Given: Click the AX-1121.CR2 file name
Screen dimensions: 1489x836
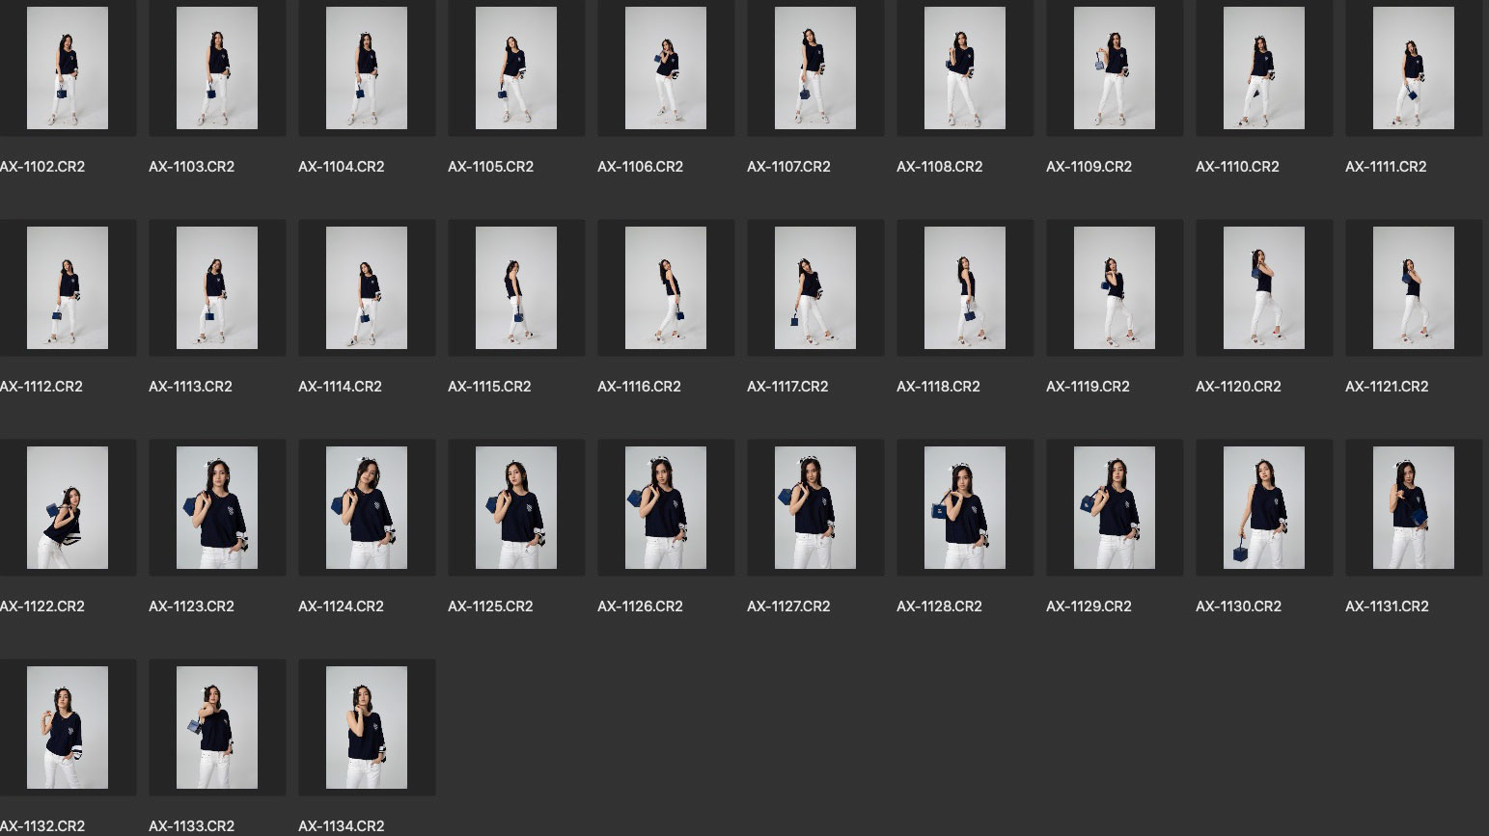Looking at the screenshot, I should point(1387,387).
